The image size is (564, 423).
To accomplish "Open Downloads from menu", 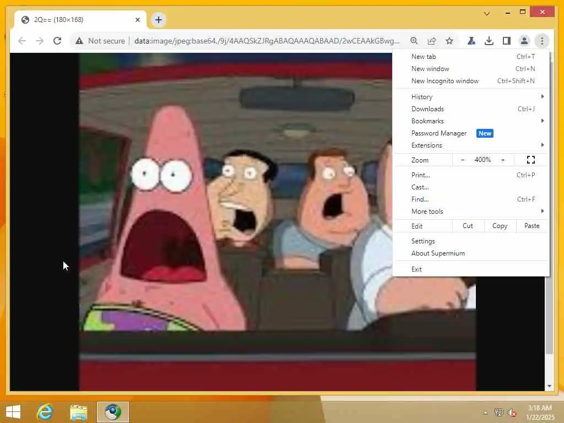I will point(471,109).
